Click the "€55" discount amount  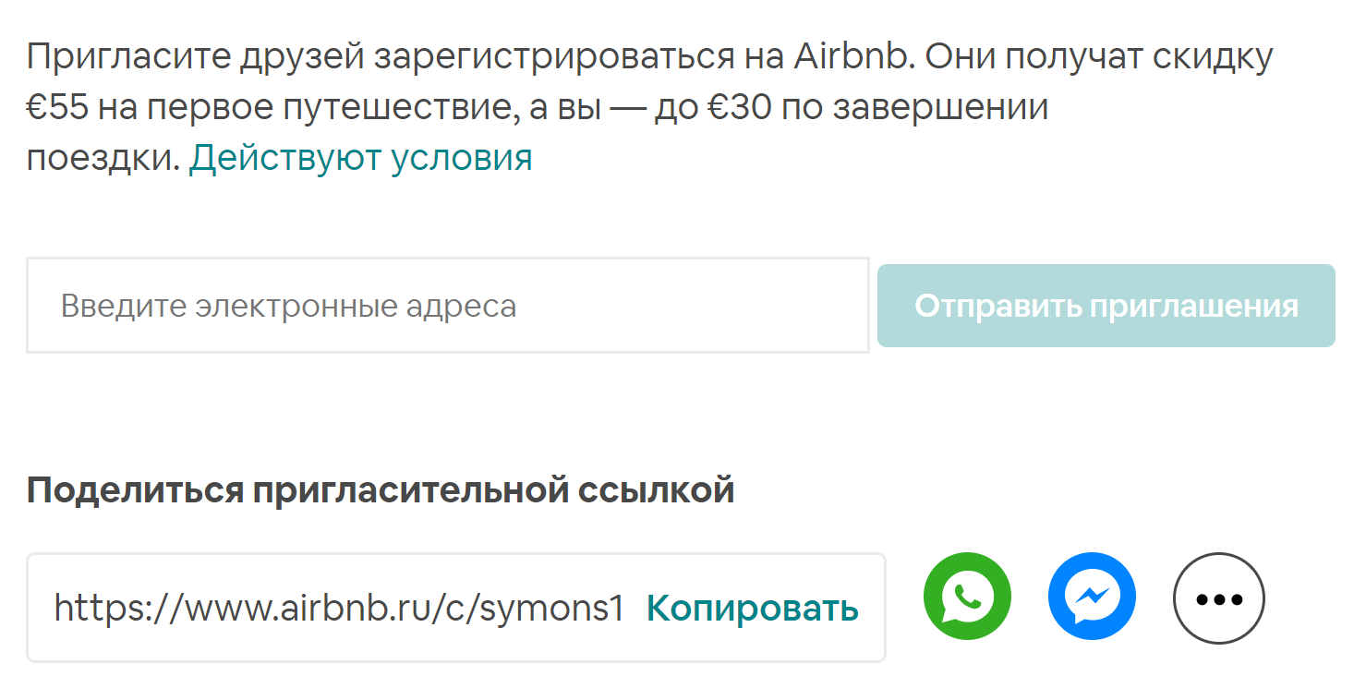click(57, 108)
